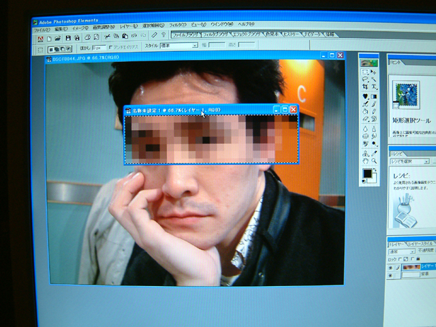Select the Paint Bucket tool
Viewport: 436px width, 327px height.
pyautogui.click(x=365, y=111)
